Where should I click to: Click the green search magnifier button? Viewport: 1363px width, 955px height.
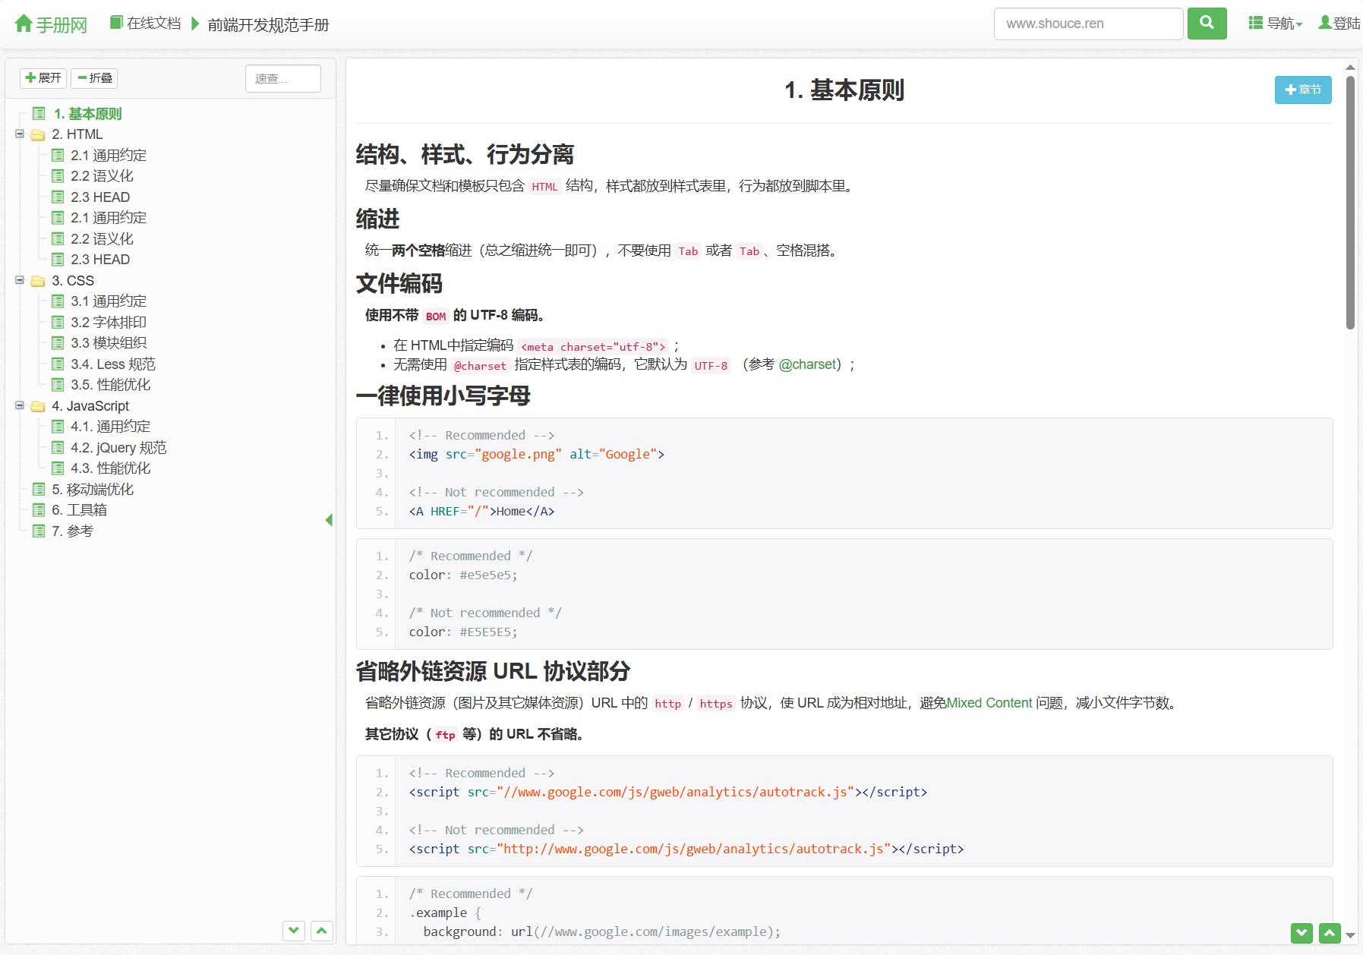1207,24
